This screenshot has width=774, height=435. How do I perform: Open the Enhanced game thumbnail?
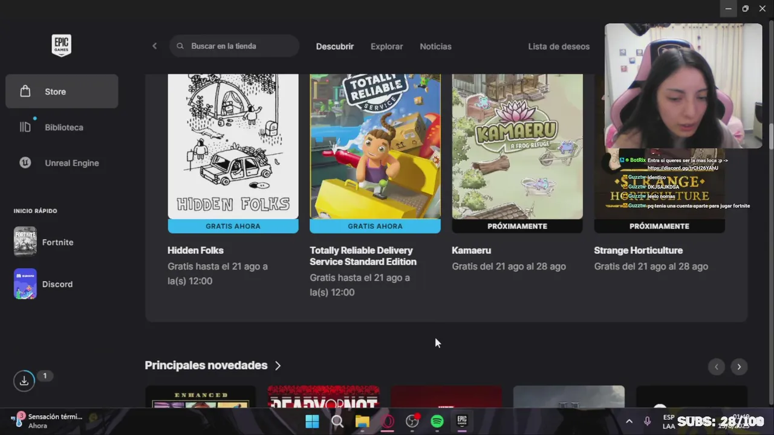click(x=200, y=397)
